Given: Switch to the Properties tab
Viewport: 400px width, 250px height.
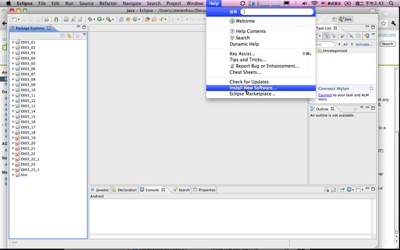Looking at the screenshot, I should 205,190.
